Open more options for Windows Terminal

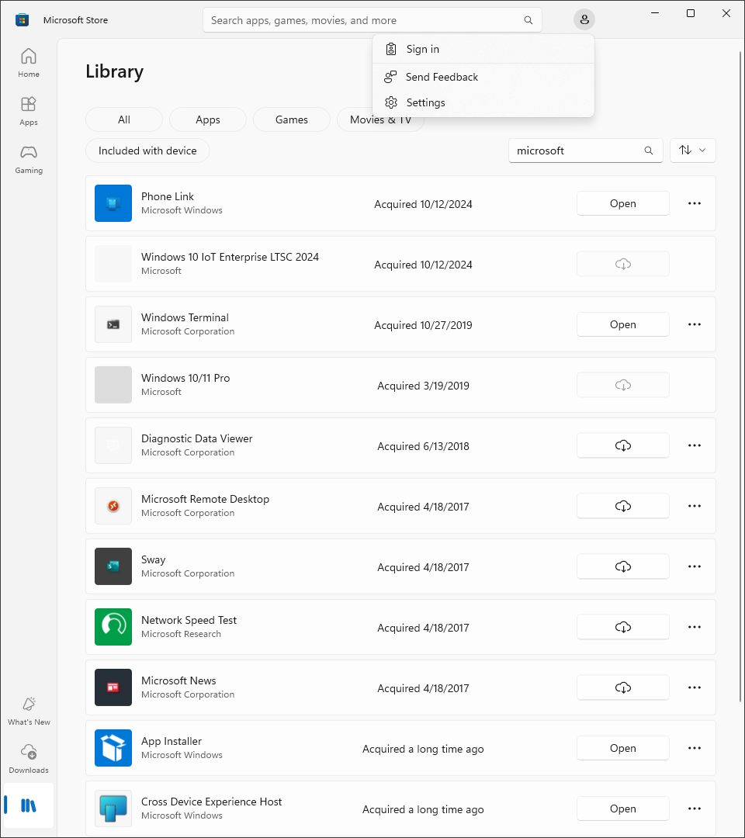pyautogui.click(x=695, y=324)
